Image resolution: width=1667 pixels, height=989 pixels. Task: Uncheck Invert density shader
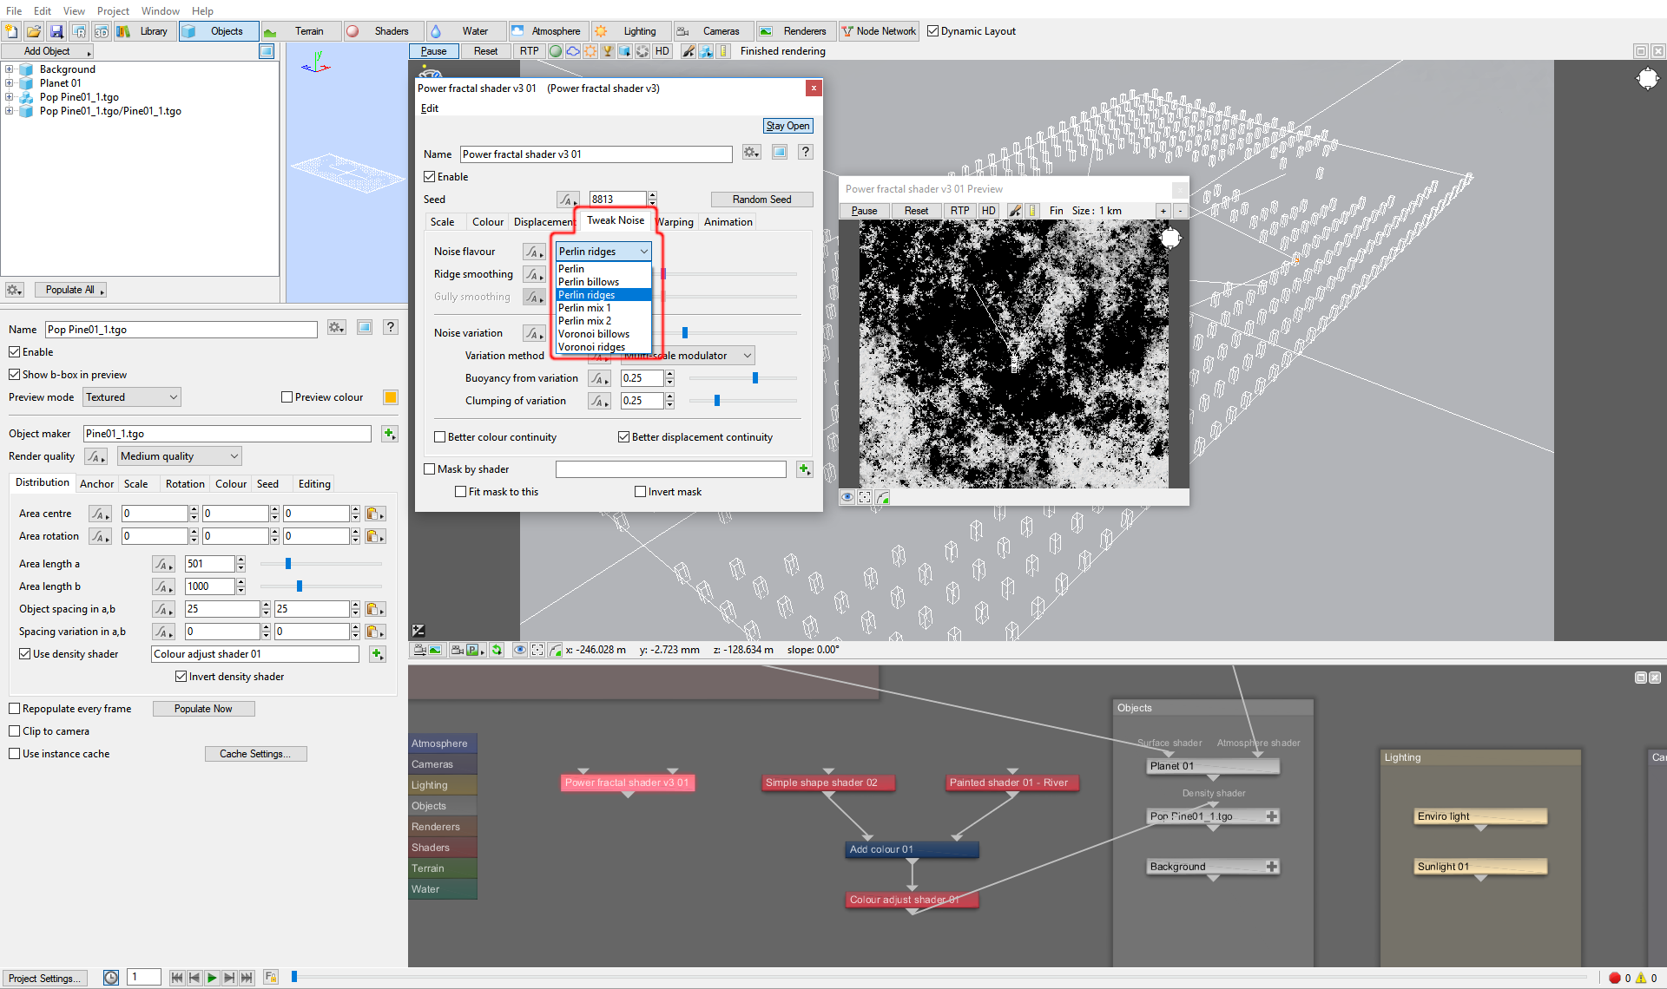click(x=181, y=677)
